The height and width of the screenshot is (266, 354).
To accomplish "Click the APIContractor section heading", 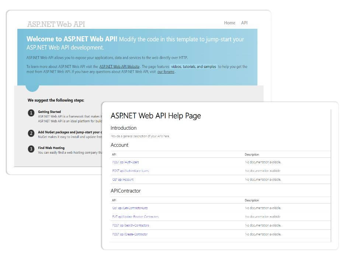I will click(x=125, y=191).
